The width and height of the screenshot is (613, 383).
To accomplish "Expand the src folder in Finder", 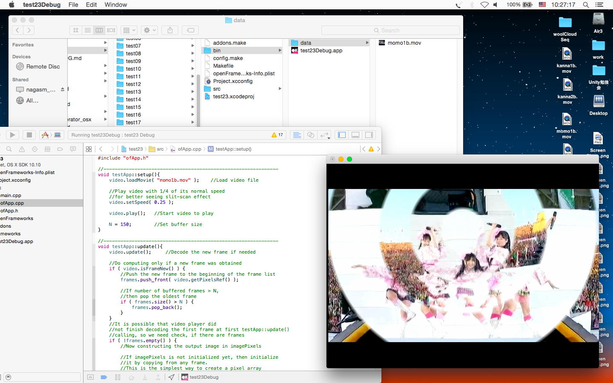I will pos(217,89).
